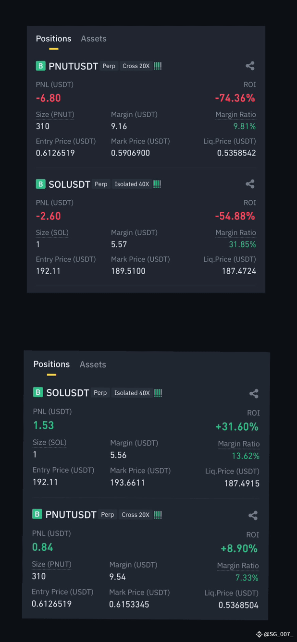Viewport: 297px width, 642px height.
Task: Select the Positions tab in bottom panel
Action: (51, 364)
